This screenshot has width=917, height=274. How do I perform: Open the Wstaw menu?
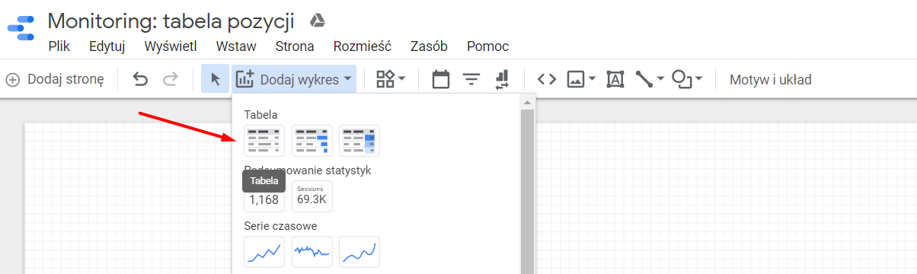[236, 46]
